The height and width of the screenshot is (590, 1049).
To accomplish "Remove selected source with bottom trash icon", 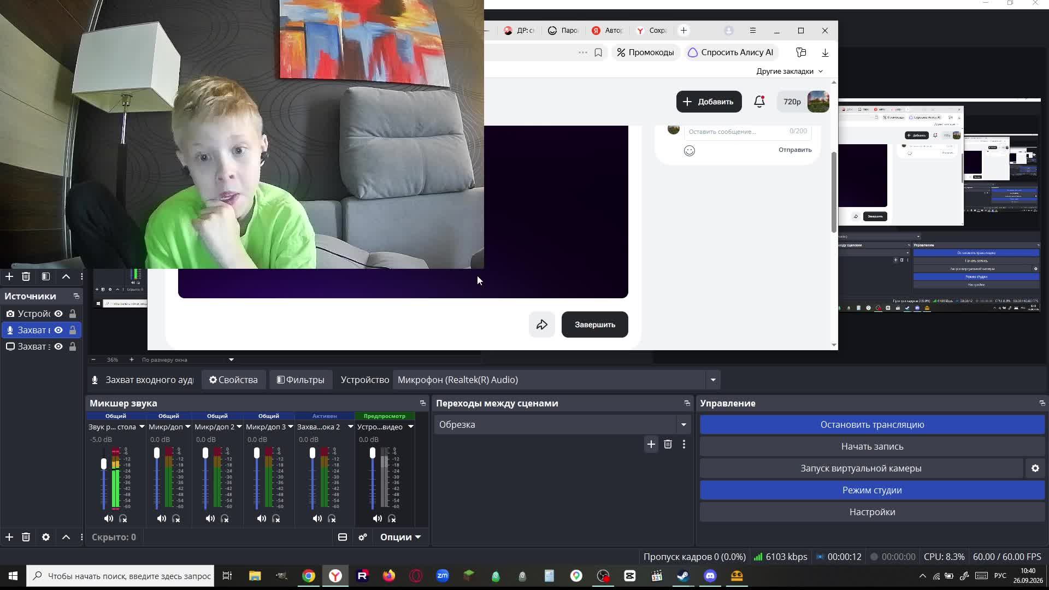I will point(26,537).
